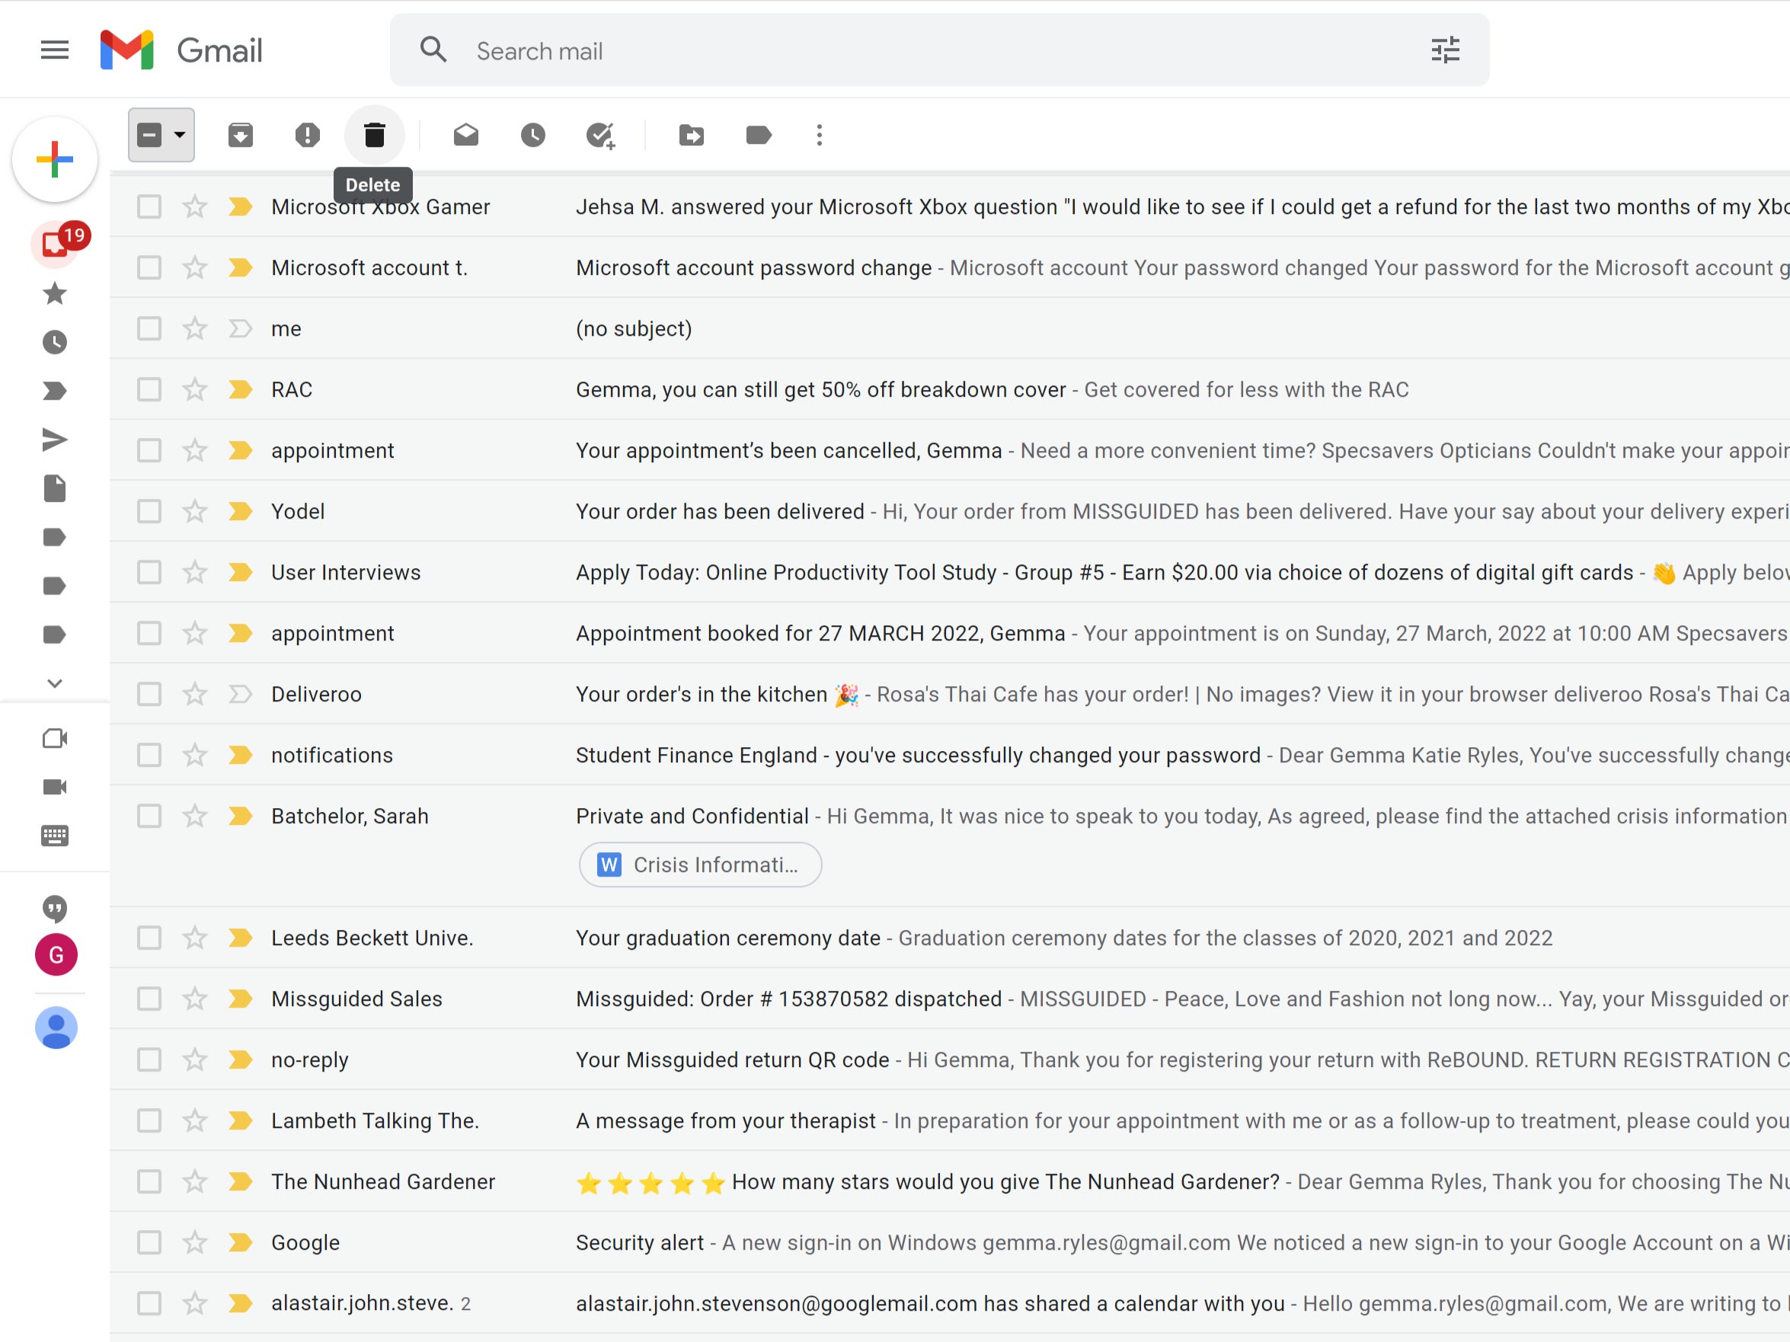Click the Compose plus button
The height and width of the screenshot is (1342, 1790).
[55, 159]
